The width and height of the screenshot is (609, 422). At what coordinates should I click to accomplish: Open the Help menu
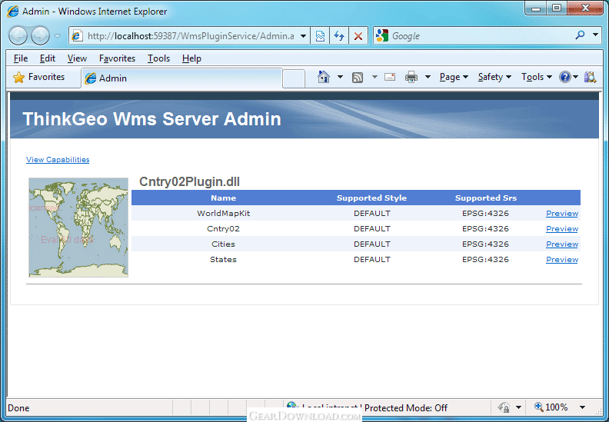coord(191,58)
